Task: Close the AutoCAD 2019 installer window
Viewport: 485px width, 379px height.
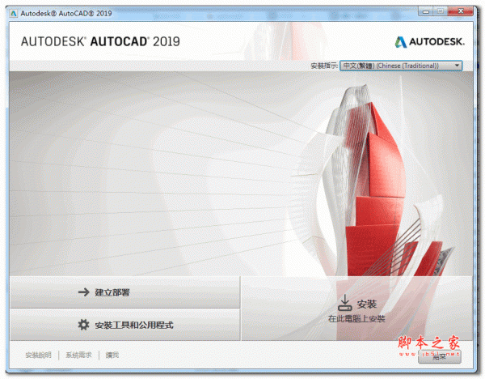Action: pyautogui.click(x=460, y=11)
